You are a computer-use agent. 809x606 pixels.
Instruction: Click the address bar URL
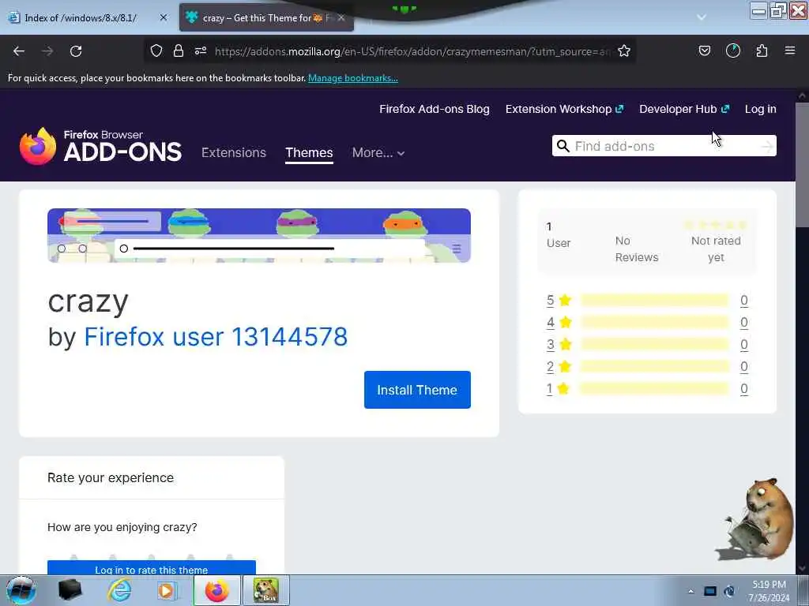click(x=412, y=51)
